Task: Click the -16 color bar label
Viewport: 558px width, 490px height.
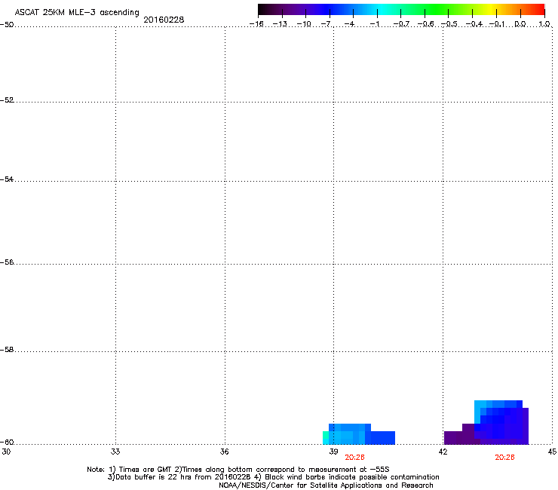Action: [256, 24]
